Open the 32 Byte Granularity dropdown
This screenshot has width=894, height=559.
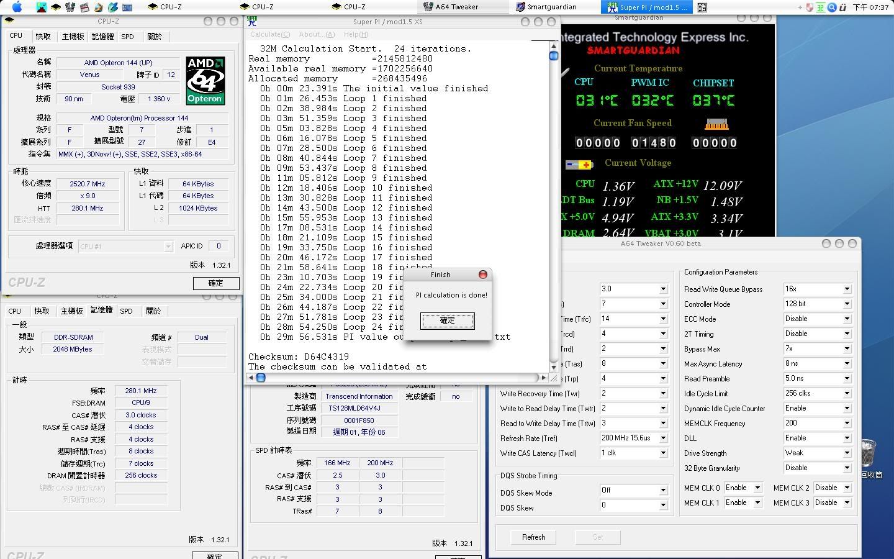(x=818, y=468)
